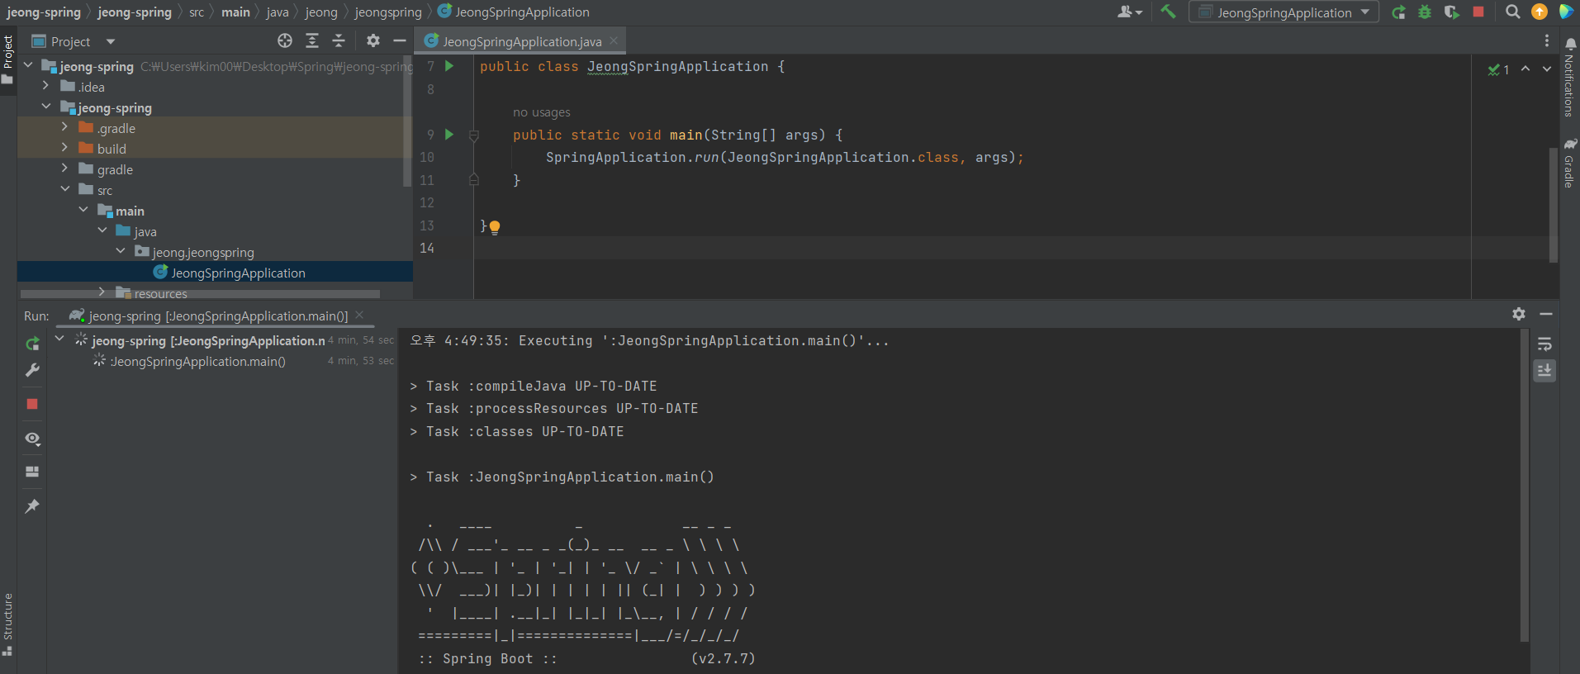This screenshot has width=1580, height=674.
Task: Click the 'main' breadcrumb in navigation bar
Action: [235, 12]
